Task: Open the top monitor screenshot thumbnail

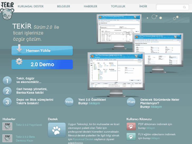Action: pyautogui.click(x=119, y=29)
